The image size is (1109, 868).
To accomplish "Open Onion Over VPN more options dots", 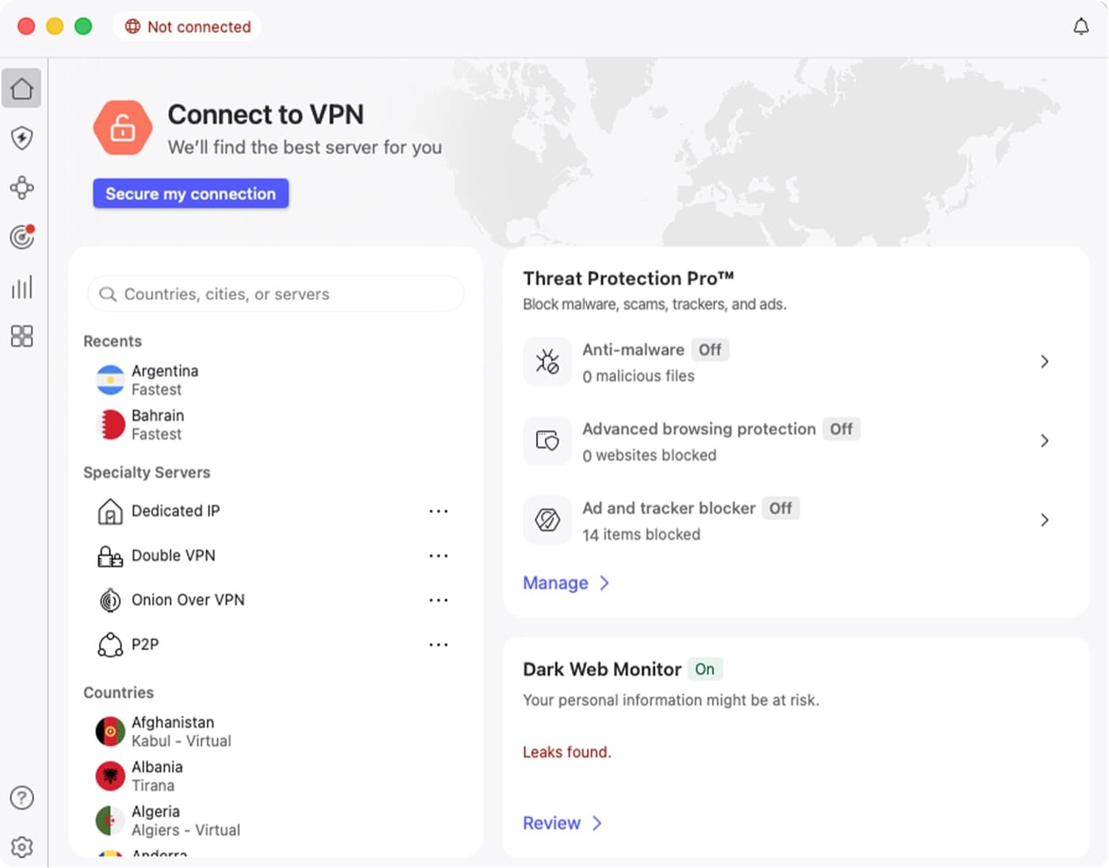I will (438, 600).
